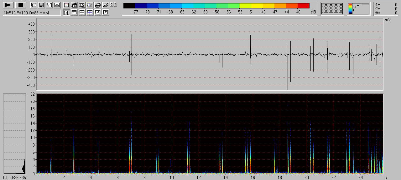The width and height of the screenshot is (401, 180).
Task: Click the Play button
Action: tap(8, 5)
